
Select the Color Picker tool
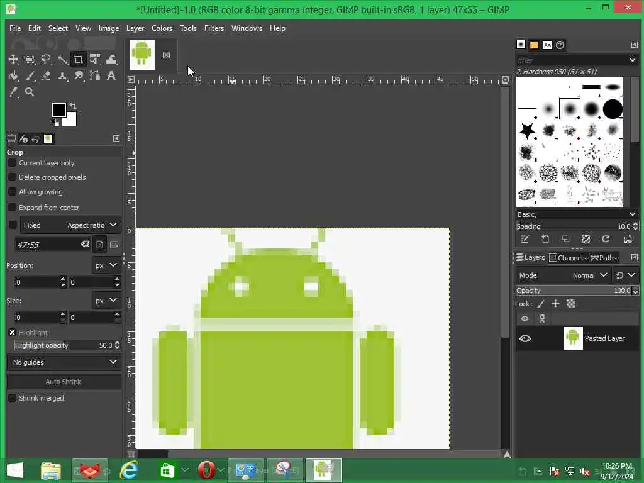pyautogui.click(x=13, y=92)
